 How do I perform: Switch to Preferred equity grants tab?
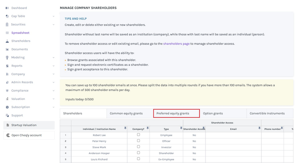176,113
